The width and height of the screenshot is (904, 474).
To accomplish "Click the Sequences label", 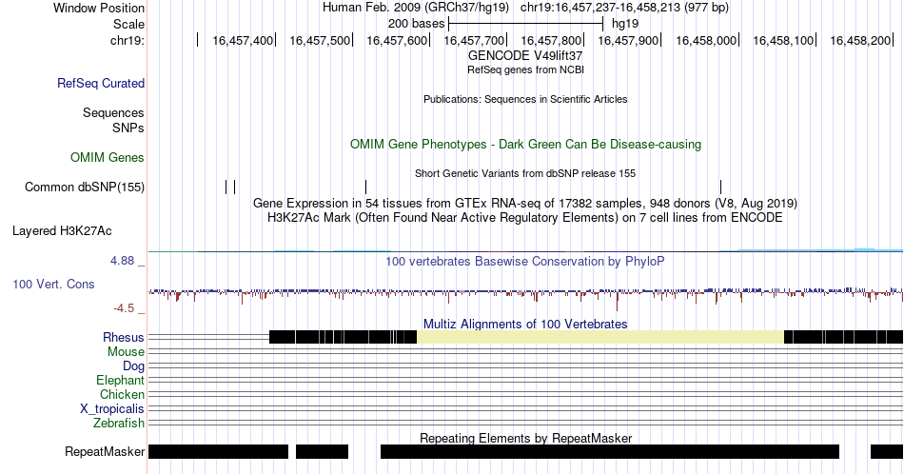I will [x=113, y=112].
